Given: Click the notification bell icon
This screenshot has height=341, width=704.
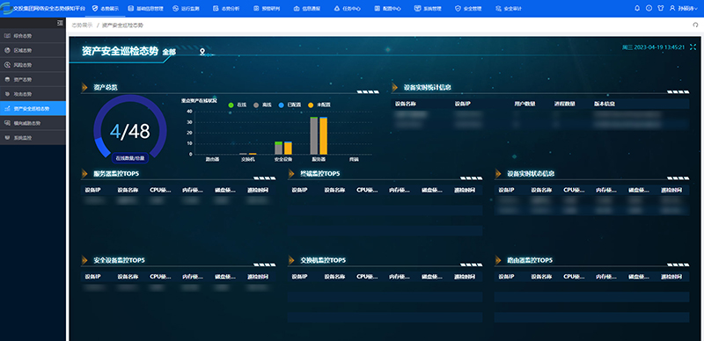Looking at the screenshot, I should tap(637, 8).
